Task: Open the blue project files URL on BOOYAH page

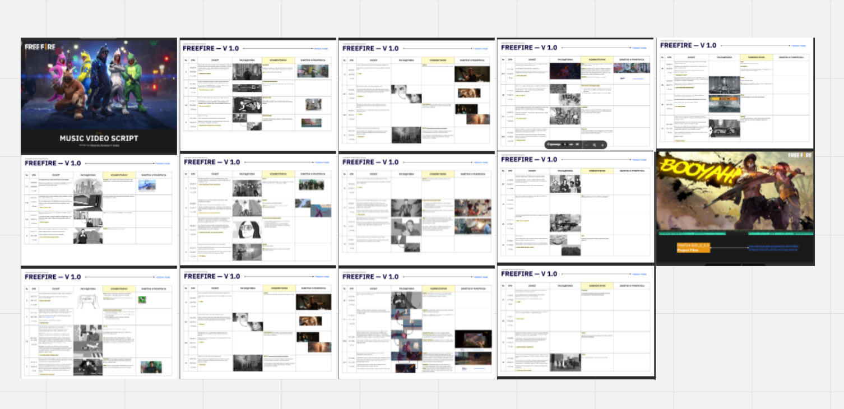Action: 773,247
